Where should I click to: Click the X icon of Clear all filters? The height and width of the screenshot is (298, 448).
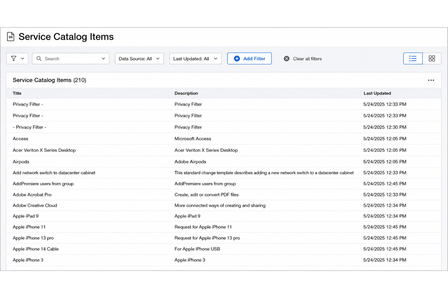point(286,59)
